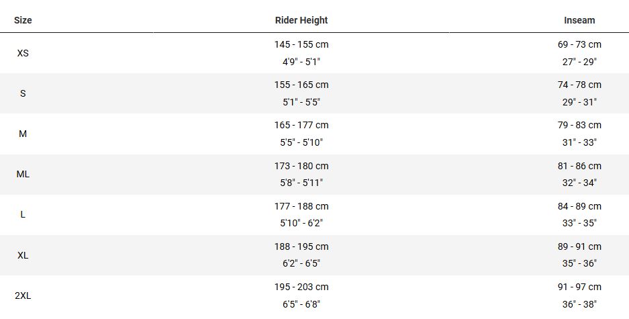Select the ML size row label
This screenshot has width=629, height=319.
tap(23, 174)
